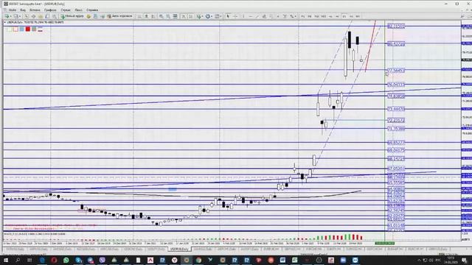
Task: Open the Indicators list dropdown
Action: tap(199, 16)
